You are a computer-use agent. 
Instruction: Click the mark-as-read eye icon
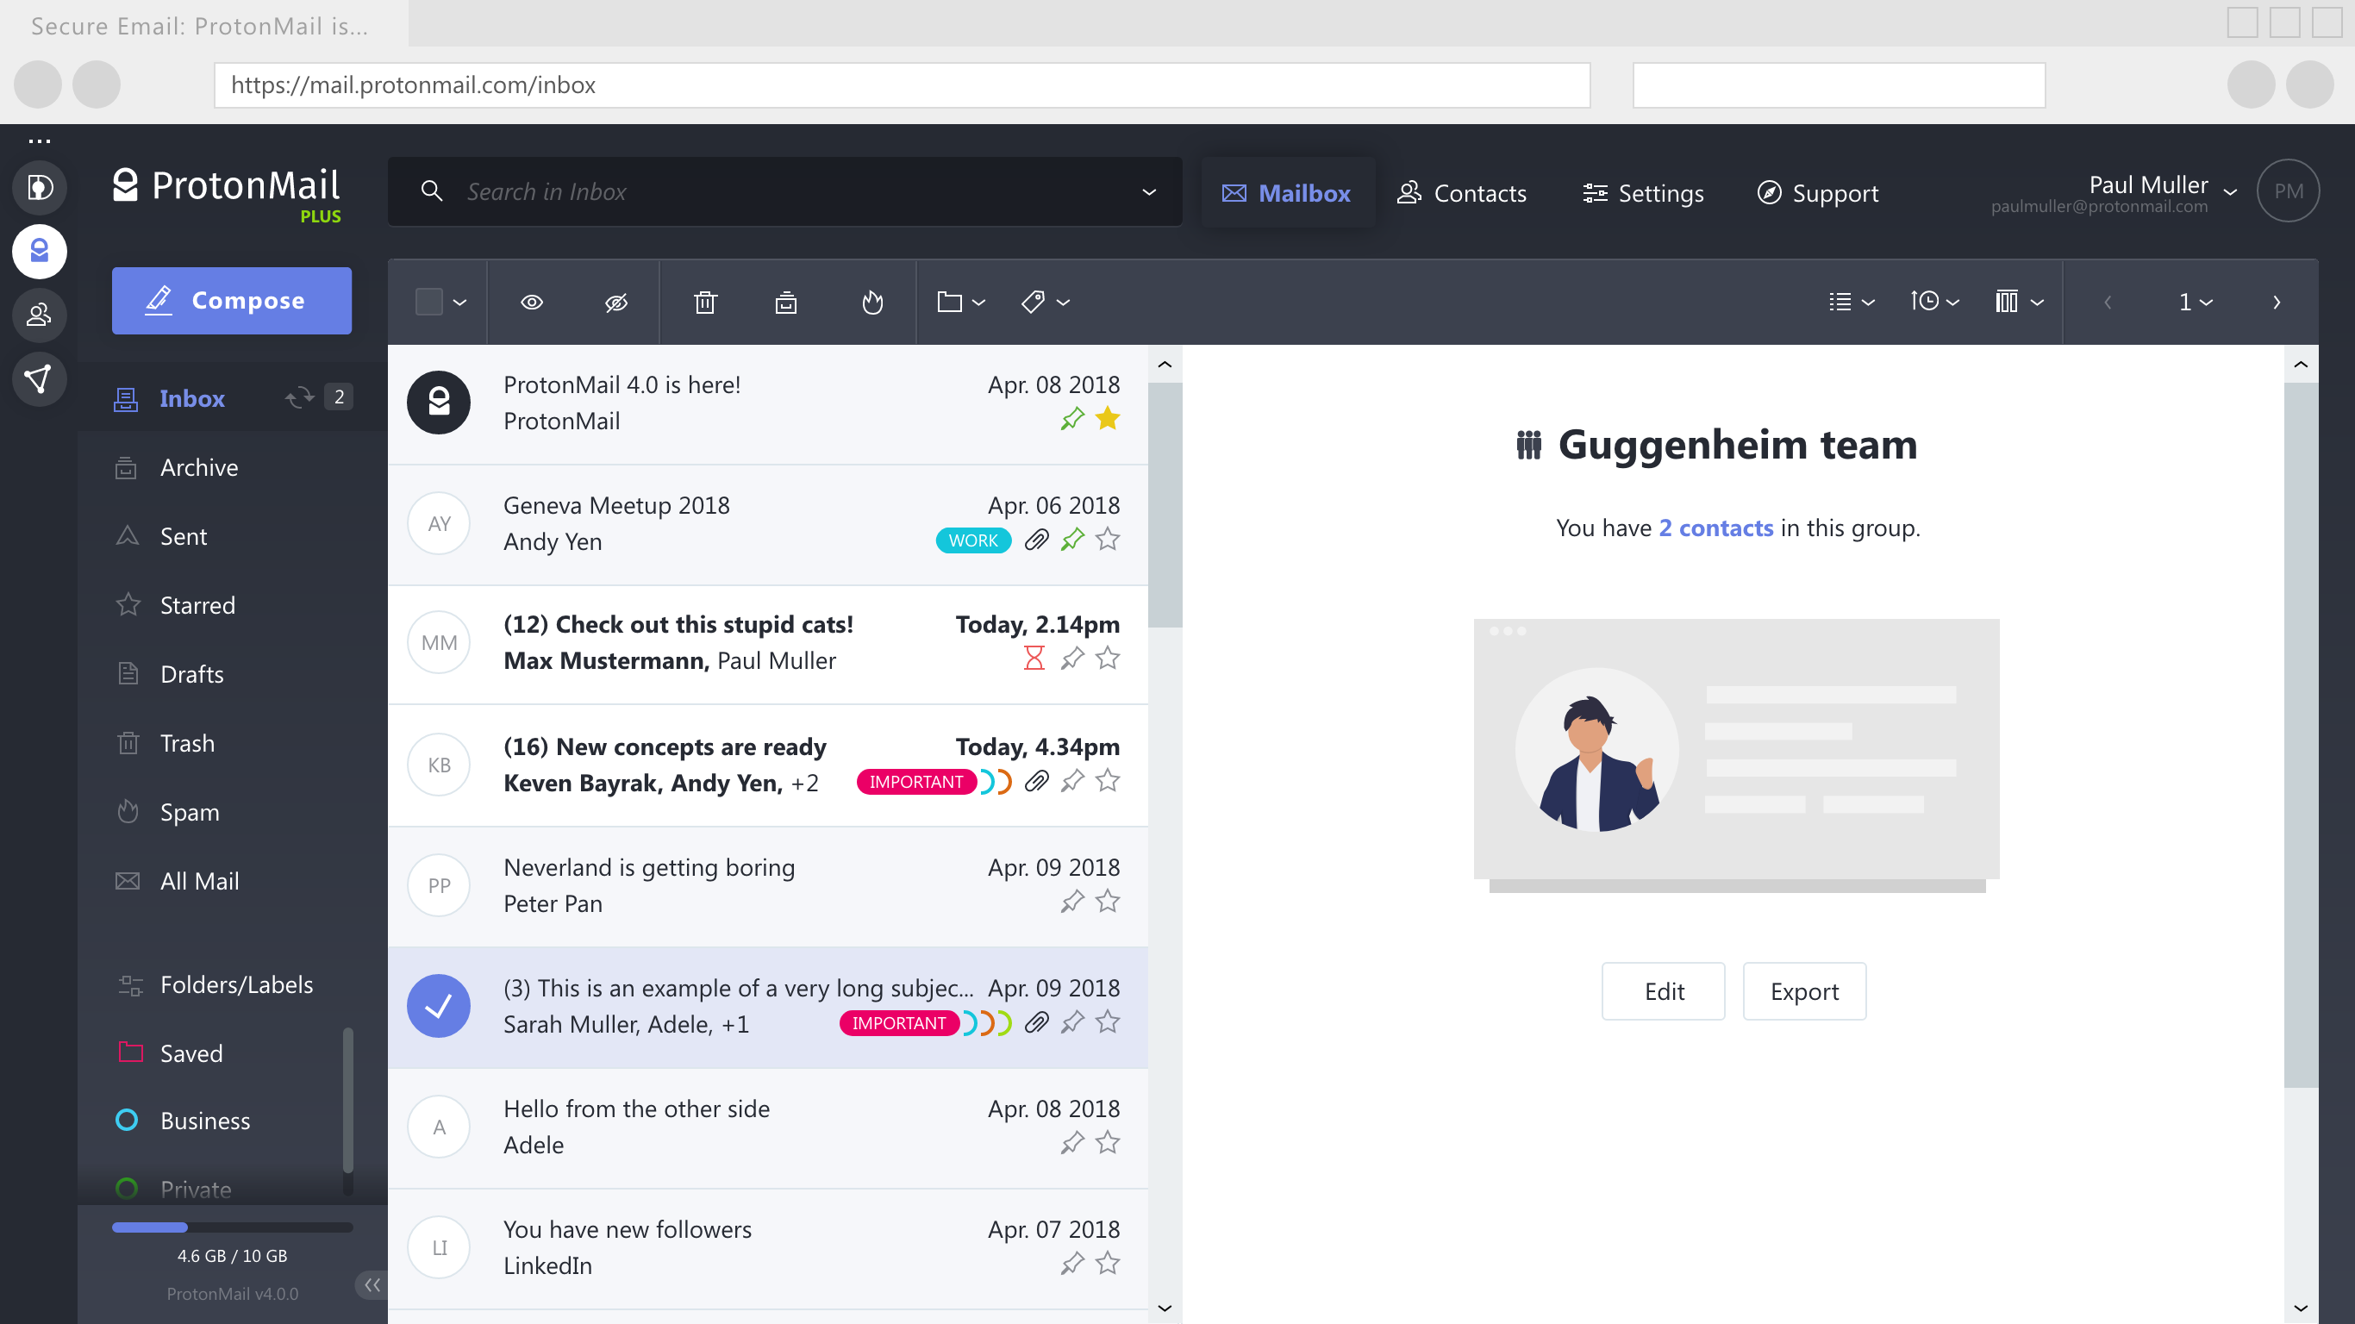click(x=532, y=302)
